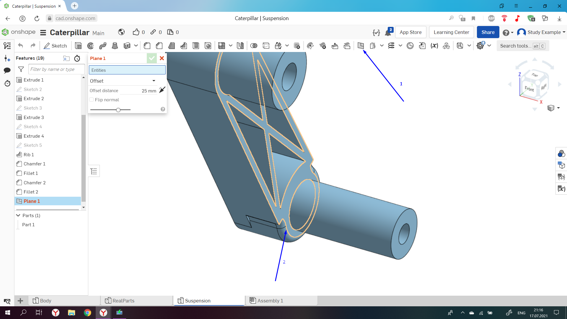Image resolution: width=567 pixels, height=319 pixels.
Task: Open Windows Start menu
Action: (8, 313)
